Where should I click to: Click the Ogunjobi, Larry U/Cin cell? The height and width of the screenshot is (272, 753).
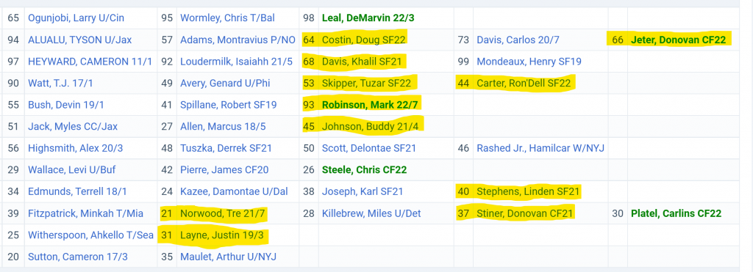pyautogui.click(x=76, y=18)
